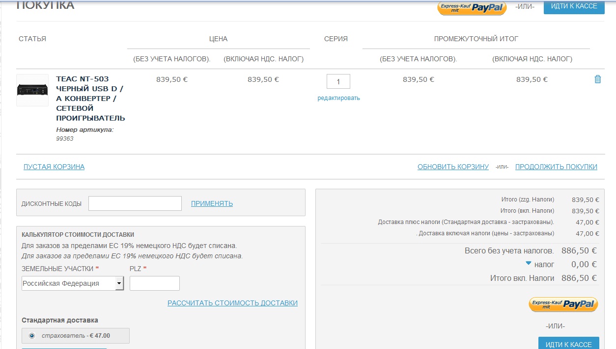
Task: Click the PLZ postal code field
Action: [155, 283]
